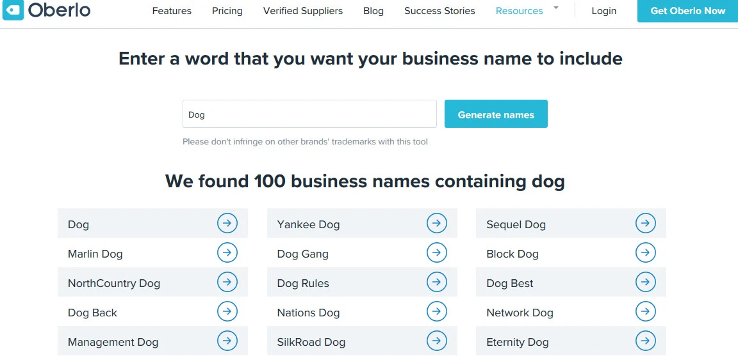Expand the Resources dropdown arrow
This screenshot has height=356, width=738.
coord(555,8)
